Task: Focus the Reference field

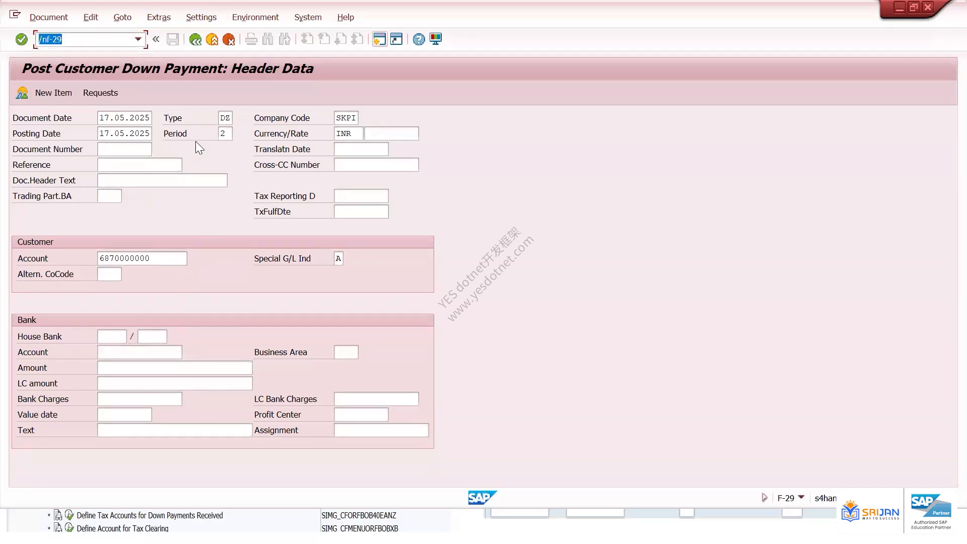Action: coord(140,165)
